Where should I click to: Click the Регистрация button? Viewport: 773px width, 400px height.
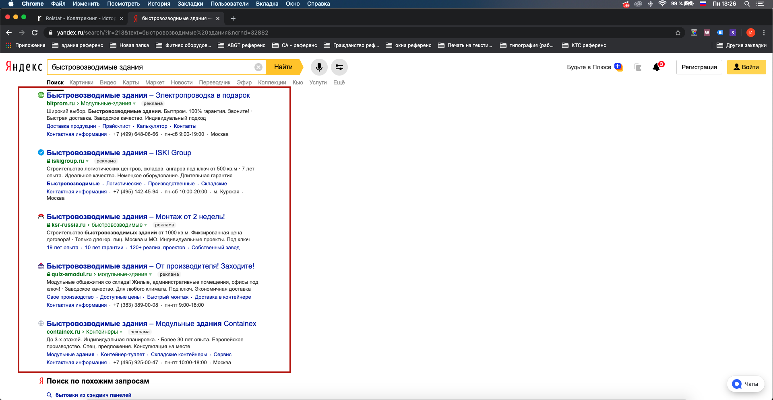click(x=699, y=67)
